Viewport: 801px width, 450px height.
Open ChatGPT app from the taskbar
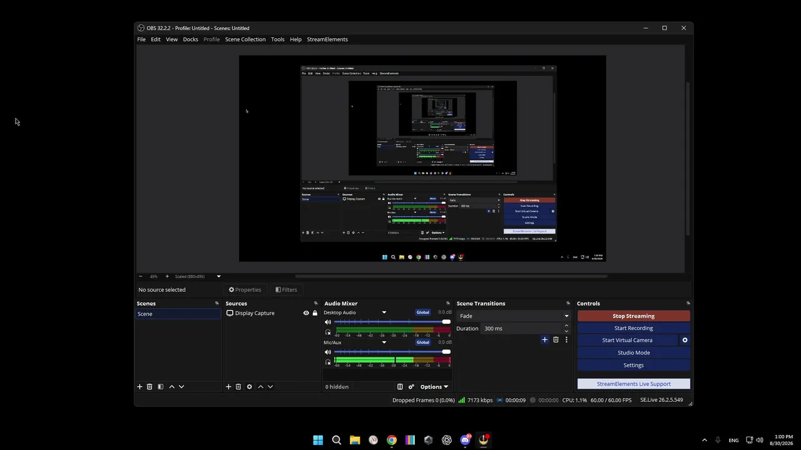click(447, 440)
